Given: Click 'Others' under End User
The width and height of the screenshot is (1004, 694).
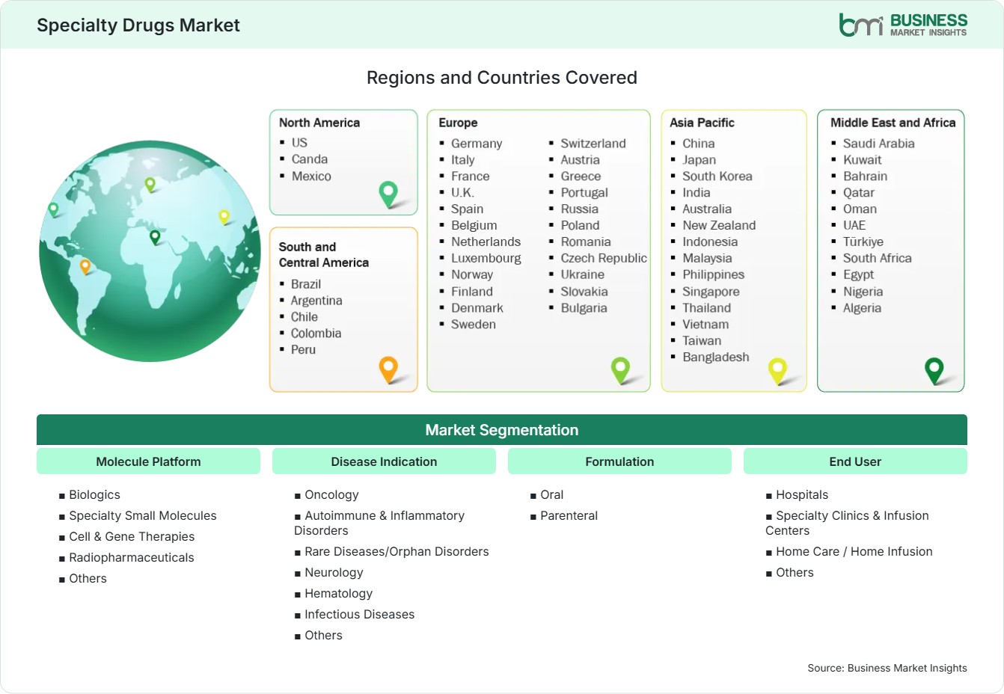Looking at the screenshot, I should point(795,573).
